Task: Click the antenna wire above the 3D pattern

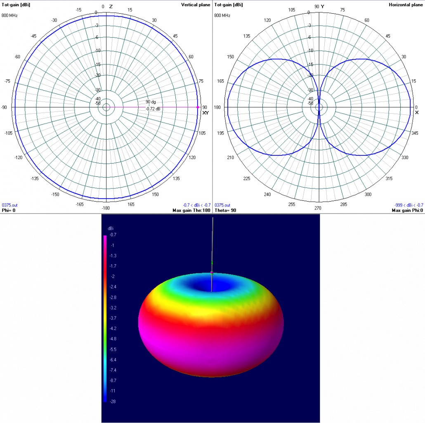Action: tap(212, 240)
